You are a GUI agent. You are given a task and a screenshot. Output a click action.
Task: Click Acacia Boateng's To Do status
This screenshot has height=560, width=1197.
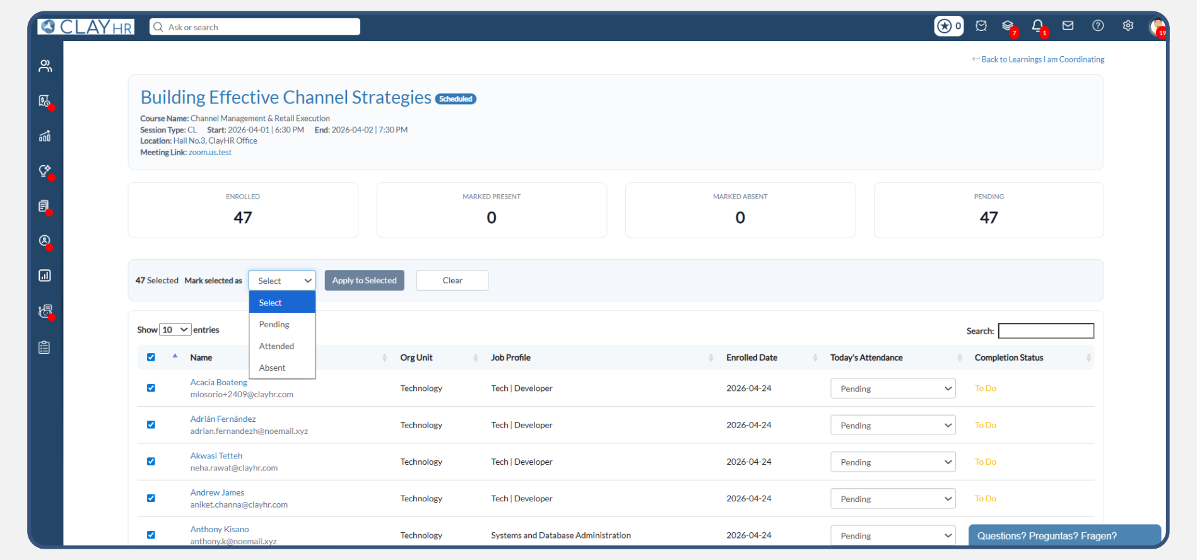tap(985, 388)
